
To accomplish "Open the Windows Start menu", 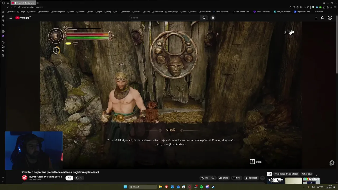I will [125, 187].
